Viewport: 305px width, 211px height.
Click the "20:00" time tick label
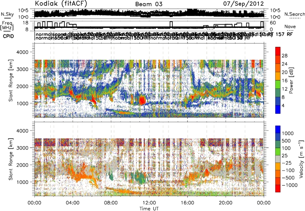pos(226,203)
